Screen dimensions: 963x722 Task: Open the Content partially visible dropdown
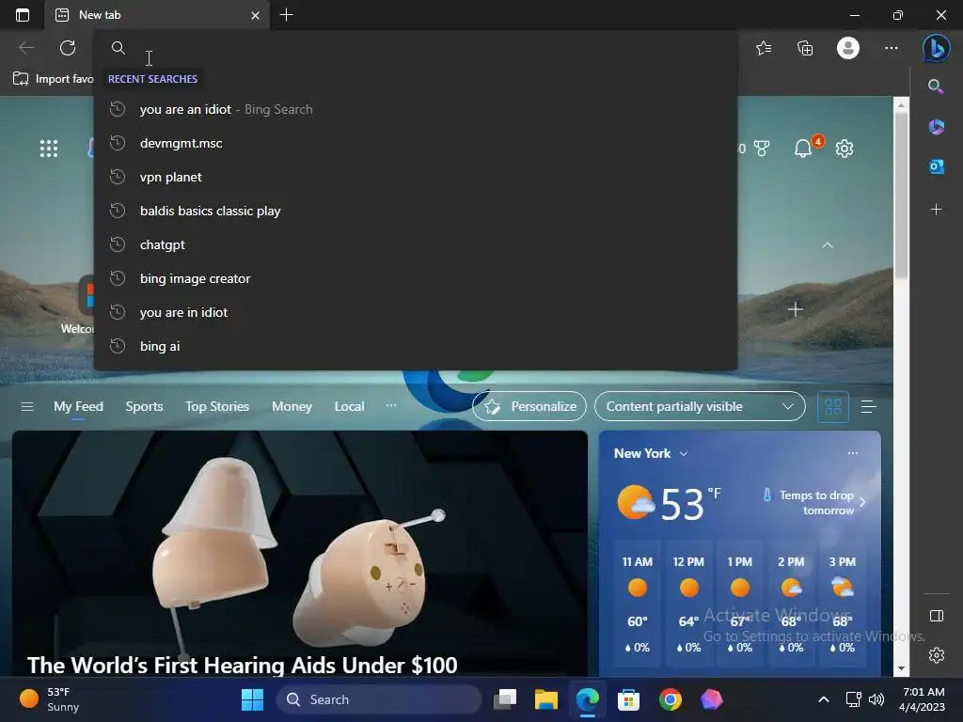pyautogui.click(x=700, y=406)
